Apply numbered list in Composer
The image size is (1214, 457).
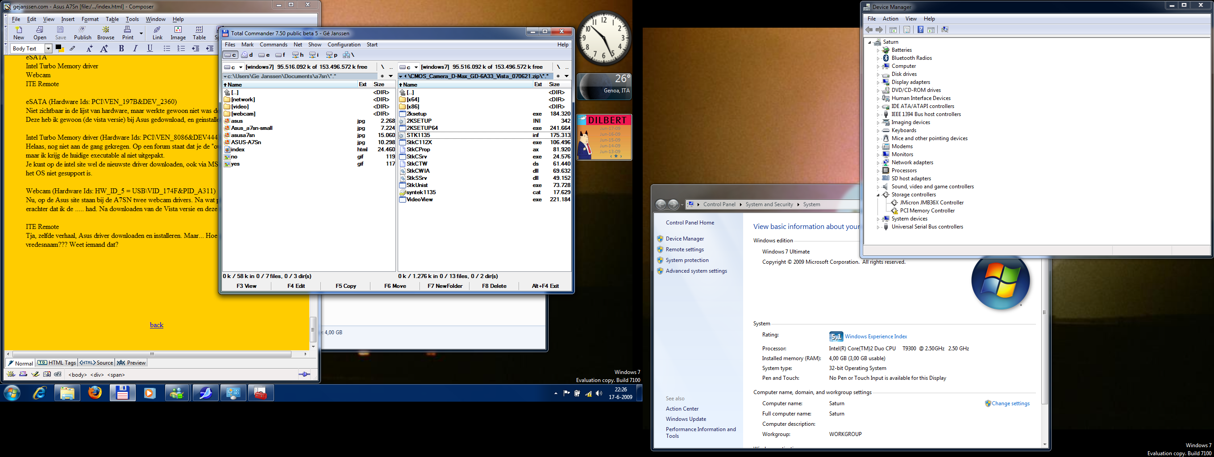tap(181, 48)
